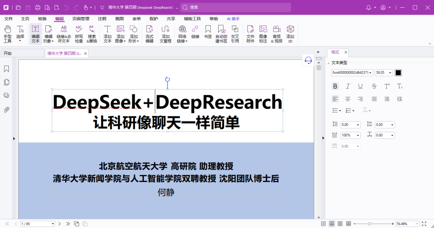
Task: Switch to Page Management (页面管理) tab
Action: point(81,19)
